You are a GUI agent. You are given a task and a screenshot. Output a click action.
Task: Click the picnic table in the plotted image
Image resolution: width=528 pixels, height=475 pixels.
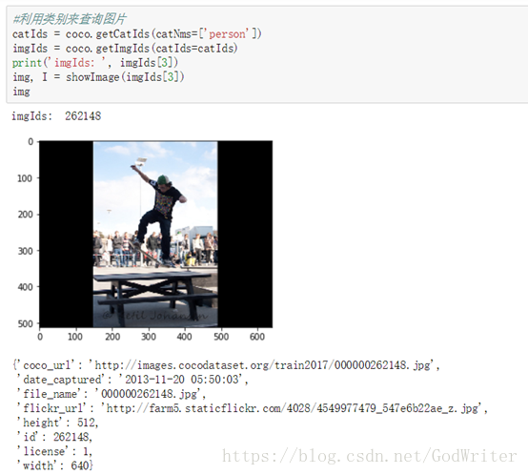click(x=155, y=293)
